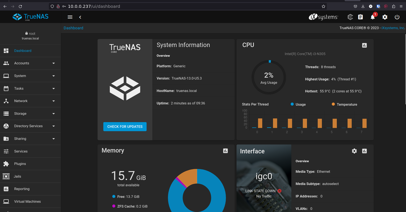The image size is (406, 212).
Task: Open Interface widget gear settings
Action: [354, 151]
